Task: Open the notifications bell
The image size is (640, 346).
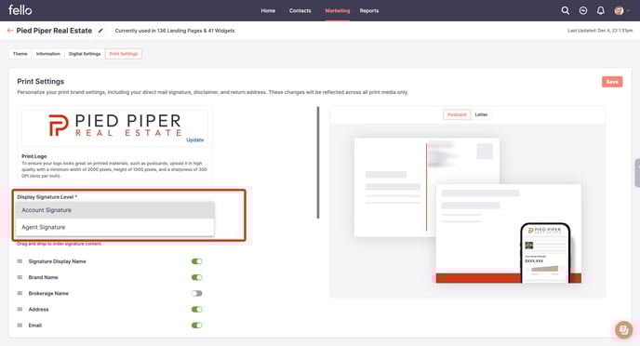Action: tap(600, 10)
